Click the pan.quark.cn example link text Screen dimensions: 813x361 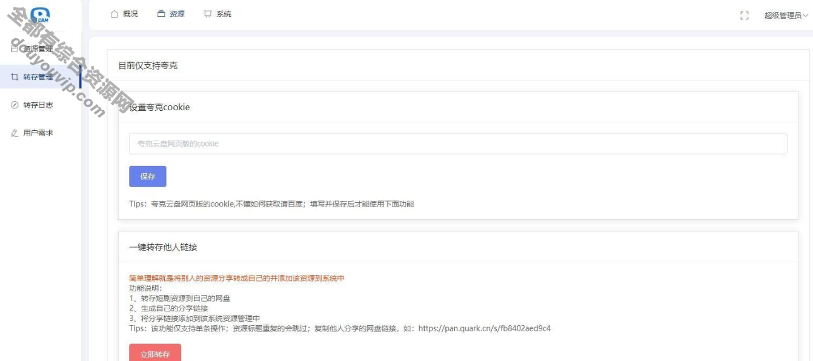click(x=484, y=328)
